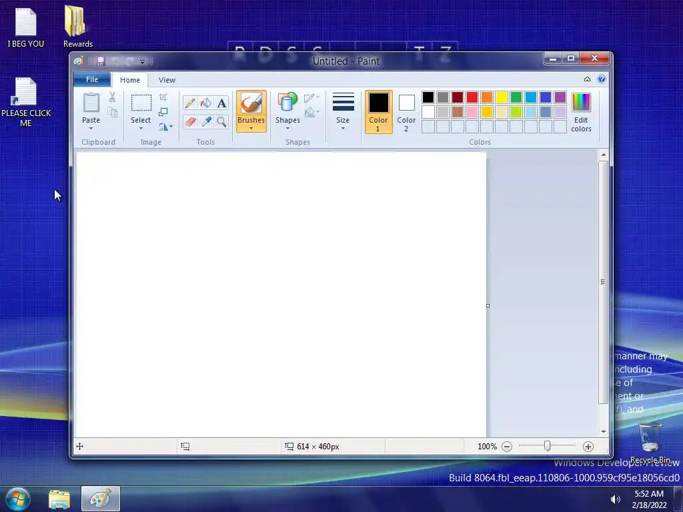Screen dimensions: 683x512
Task: Activate the Color 1 foreground selector
Action: pyautogui.click(x=379, y=111)
